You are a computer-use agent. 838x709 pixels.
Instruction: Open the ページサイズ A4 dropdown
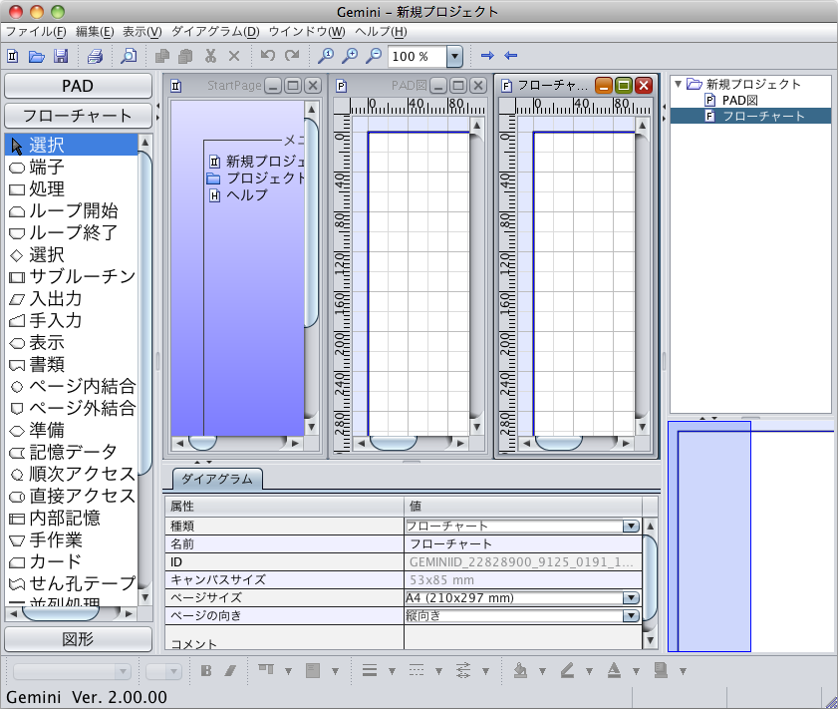(631, 597)
